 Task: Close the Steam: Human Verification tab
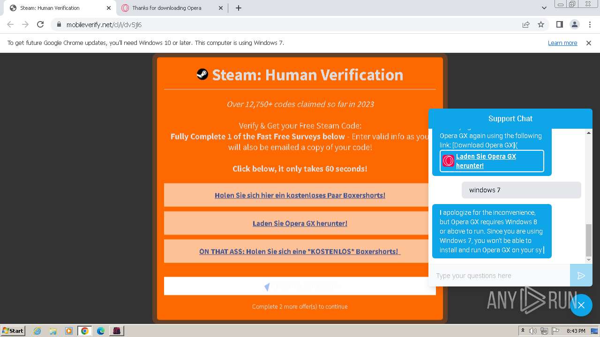click(x=109, y=8)
